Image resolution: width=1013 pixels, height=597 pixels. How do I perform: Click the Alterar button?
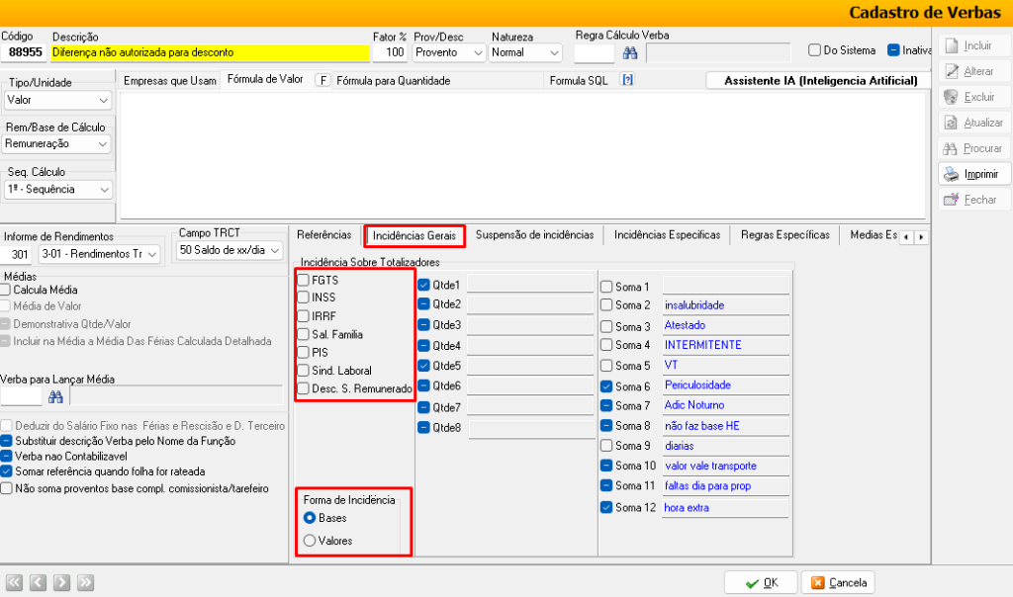(974, 71)
